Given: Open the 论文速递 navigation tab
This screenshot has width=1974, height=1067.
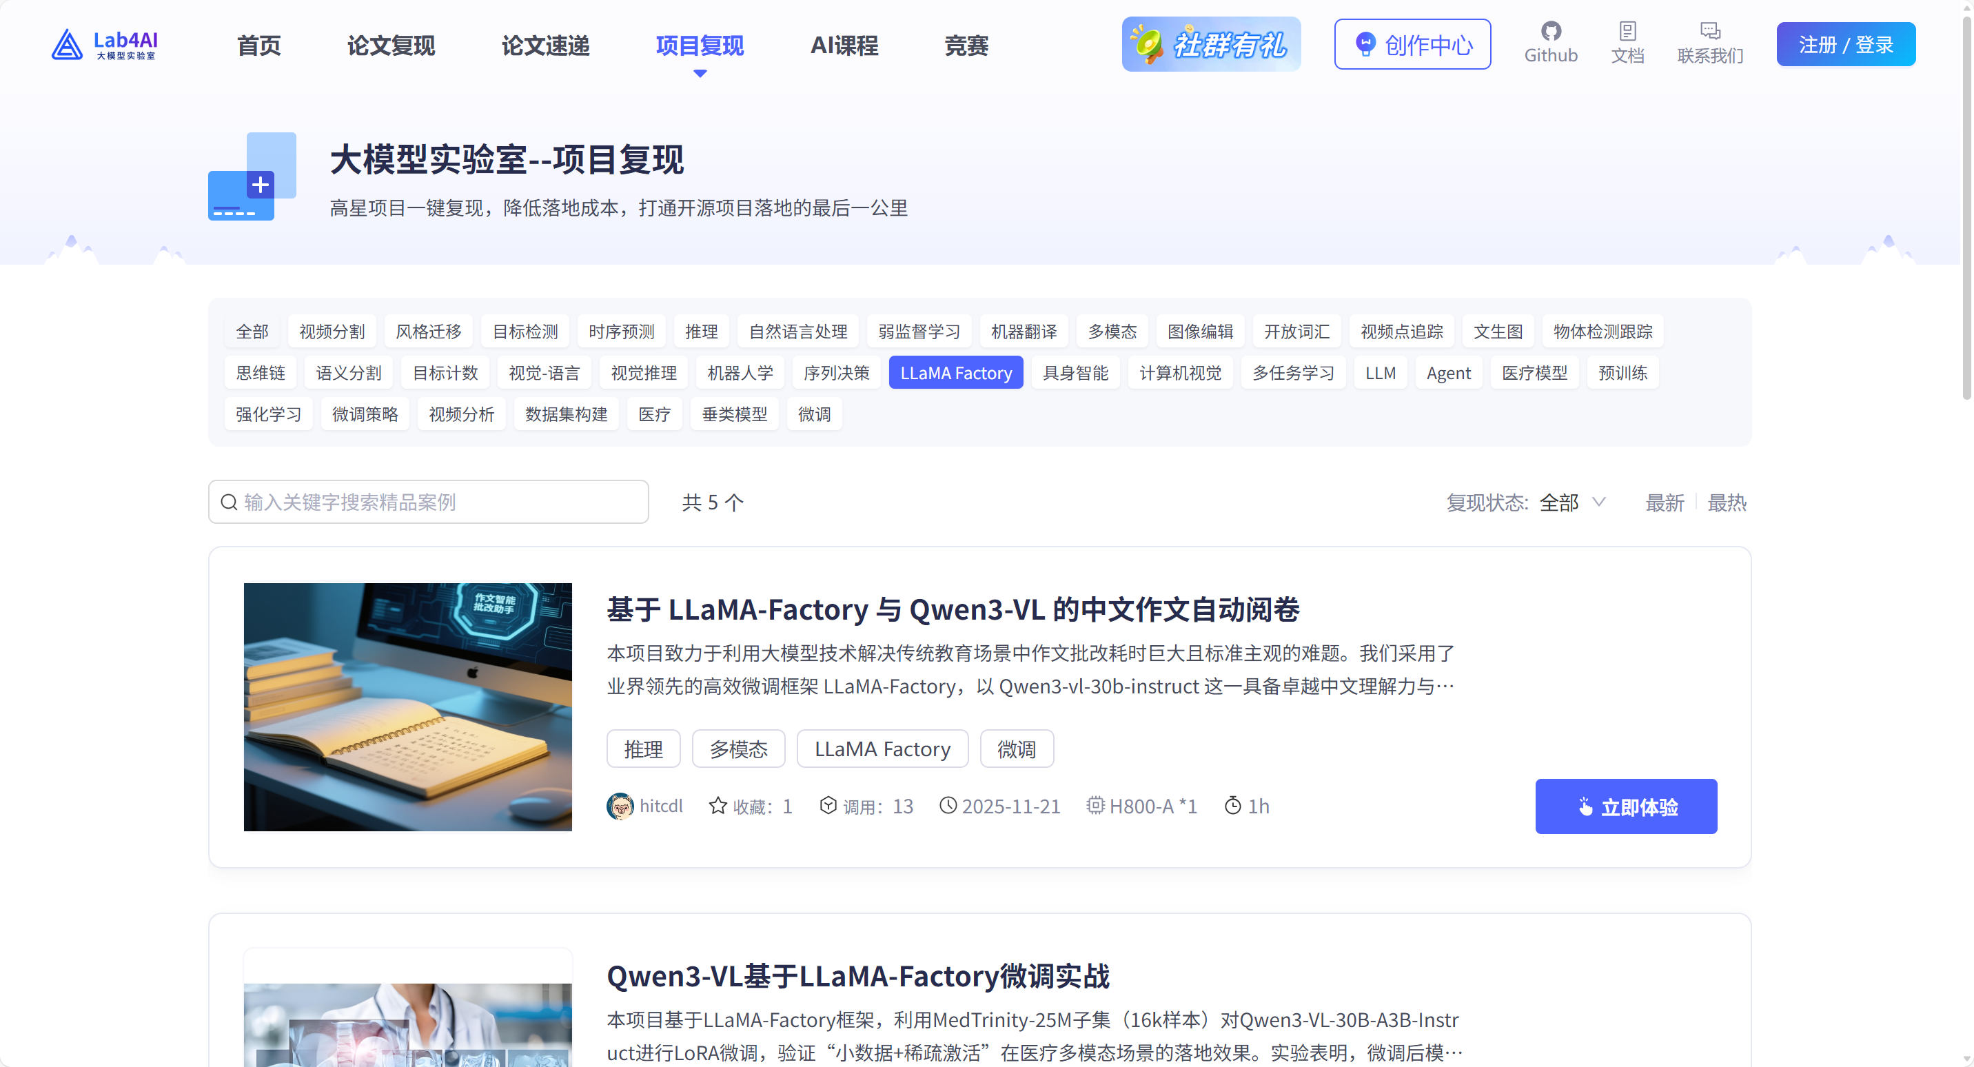Looking at the screenshot, I should point(545,45).
